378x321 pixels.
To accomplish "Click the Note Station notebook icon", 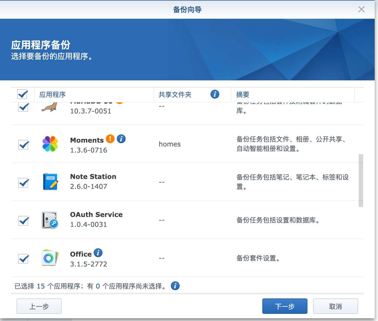I will pyautogui.click(x=50, y=182).
